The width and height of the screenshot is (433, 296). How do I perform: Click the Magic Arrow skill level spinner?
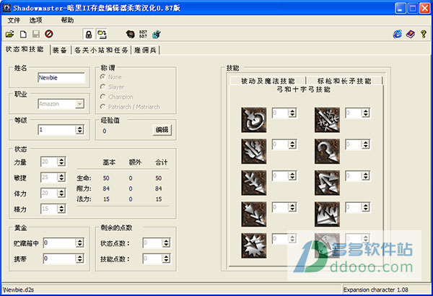(x=292, y=113)
